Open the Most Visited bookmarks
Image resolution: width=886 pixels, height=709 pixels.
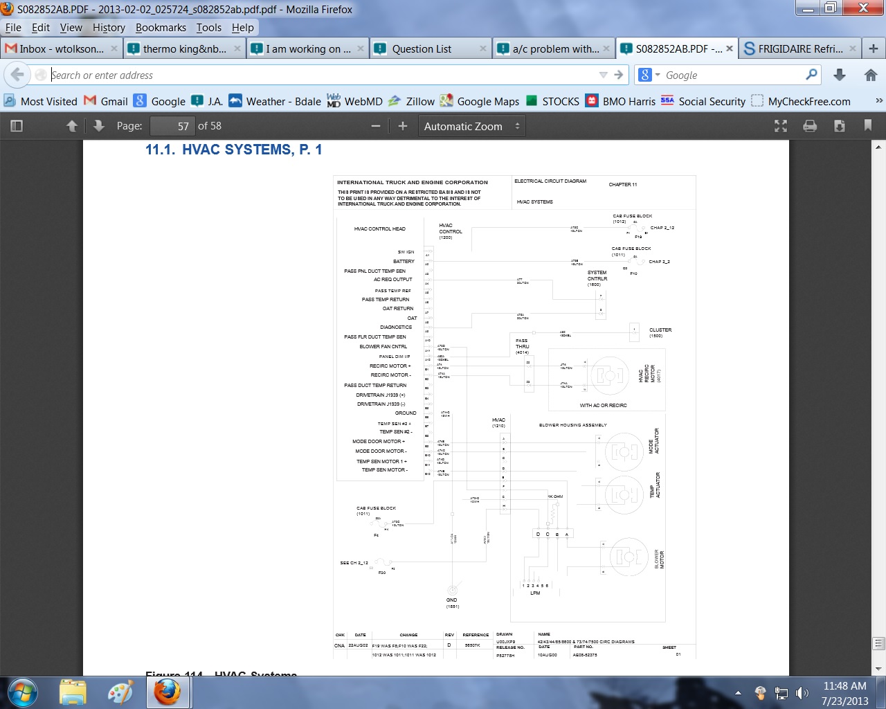(41, 101)
